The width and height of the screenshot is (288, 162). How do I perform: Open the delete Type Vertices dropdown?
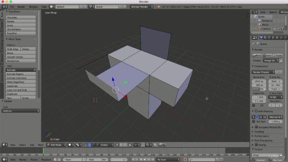pyautogui.click(x=20, y=111)
